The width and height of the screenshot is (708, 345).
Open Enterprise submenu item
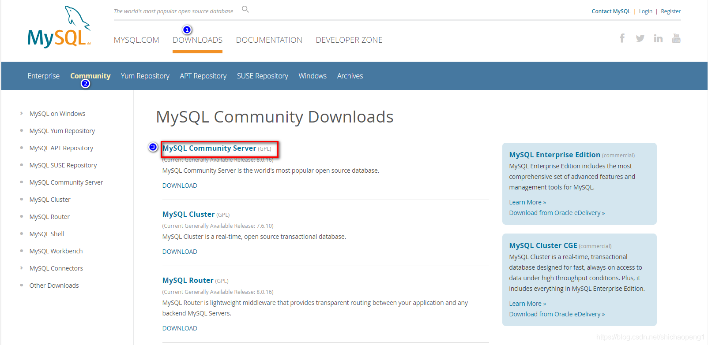[x=43, y=76]
